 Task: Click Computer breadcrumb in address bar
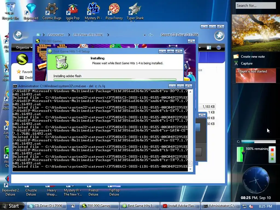56,35
